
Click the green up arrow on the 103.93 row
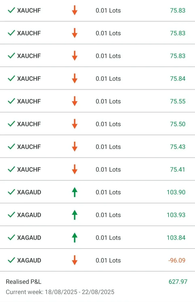pos(74,215)
